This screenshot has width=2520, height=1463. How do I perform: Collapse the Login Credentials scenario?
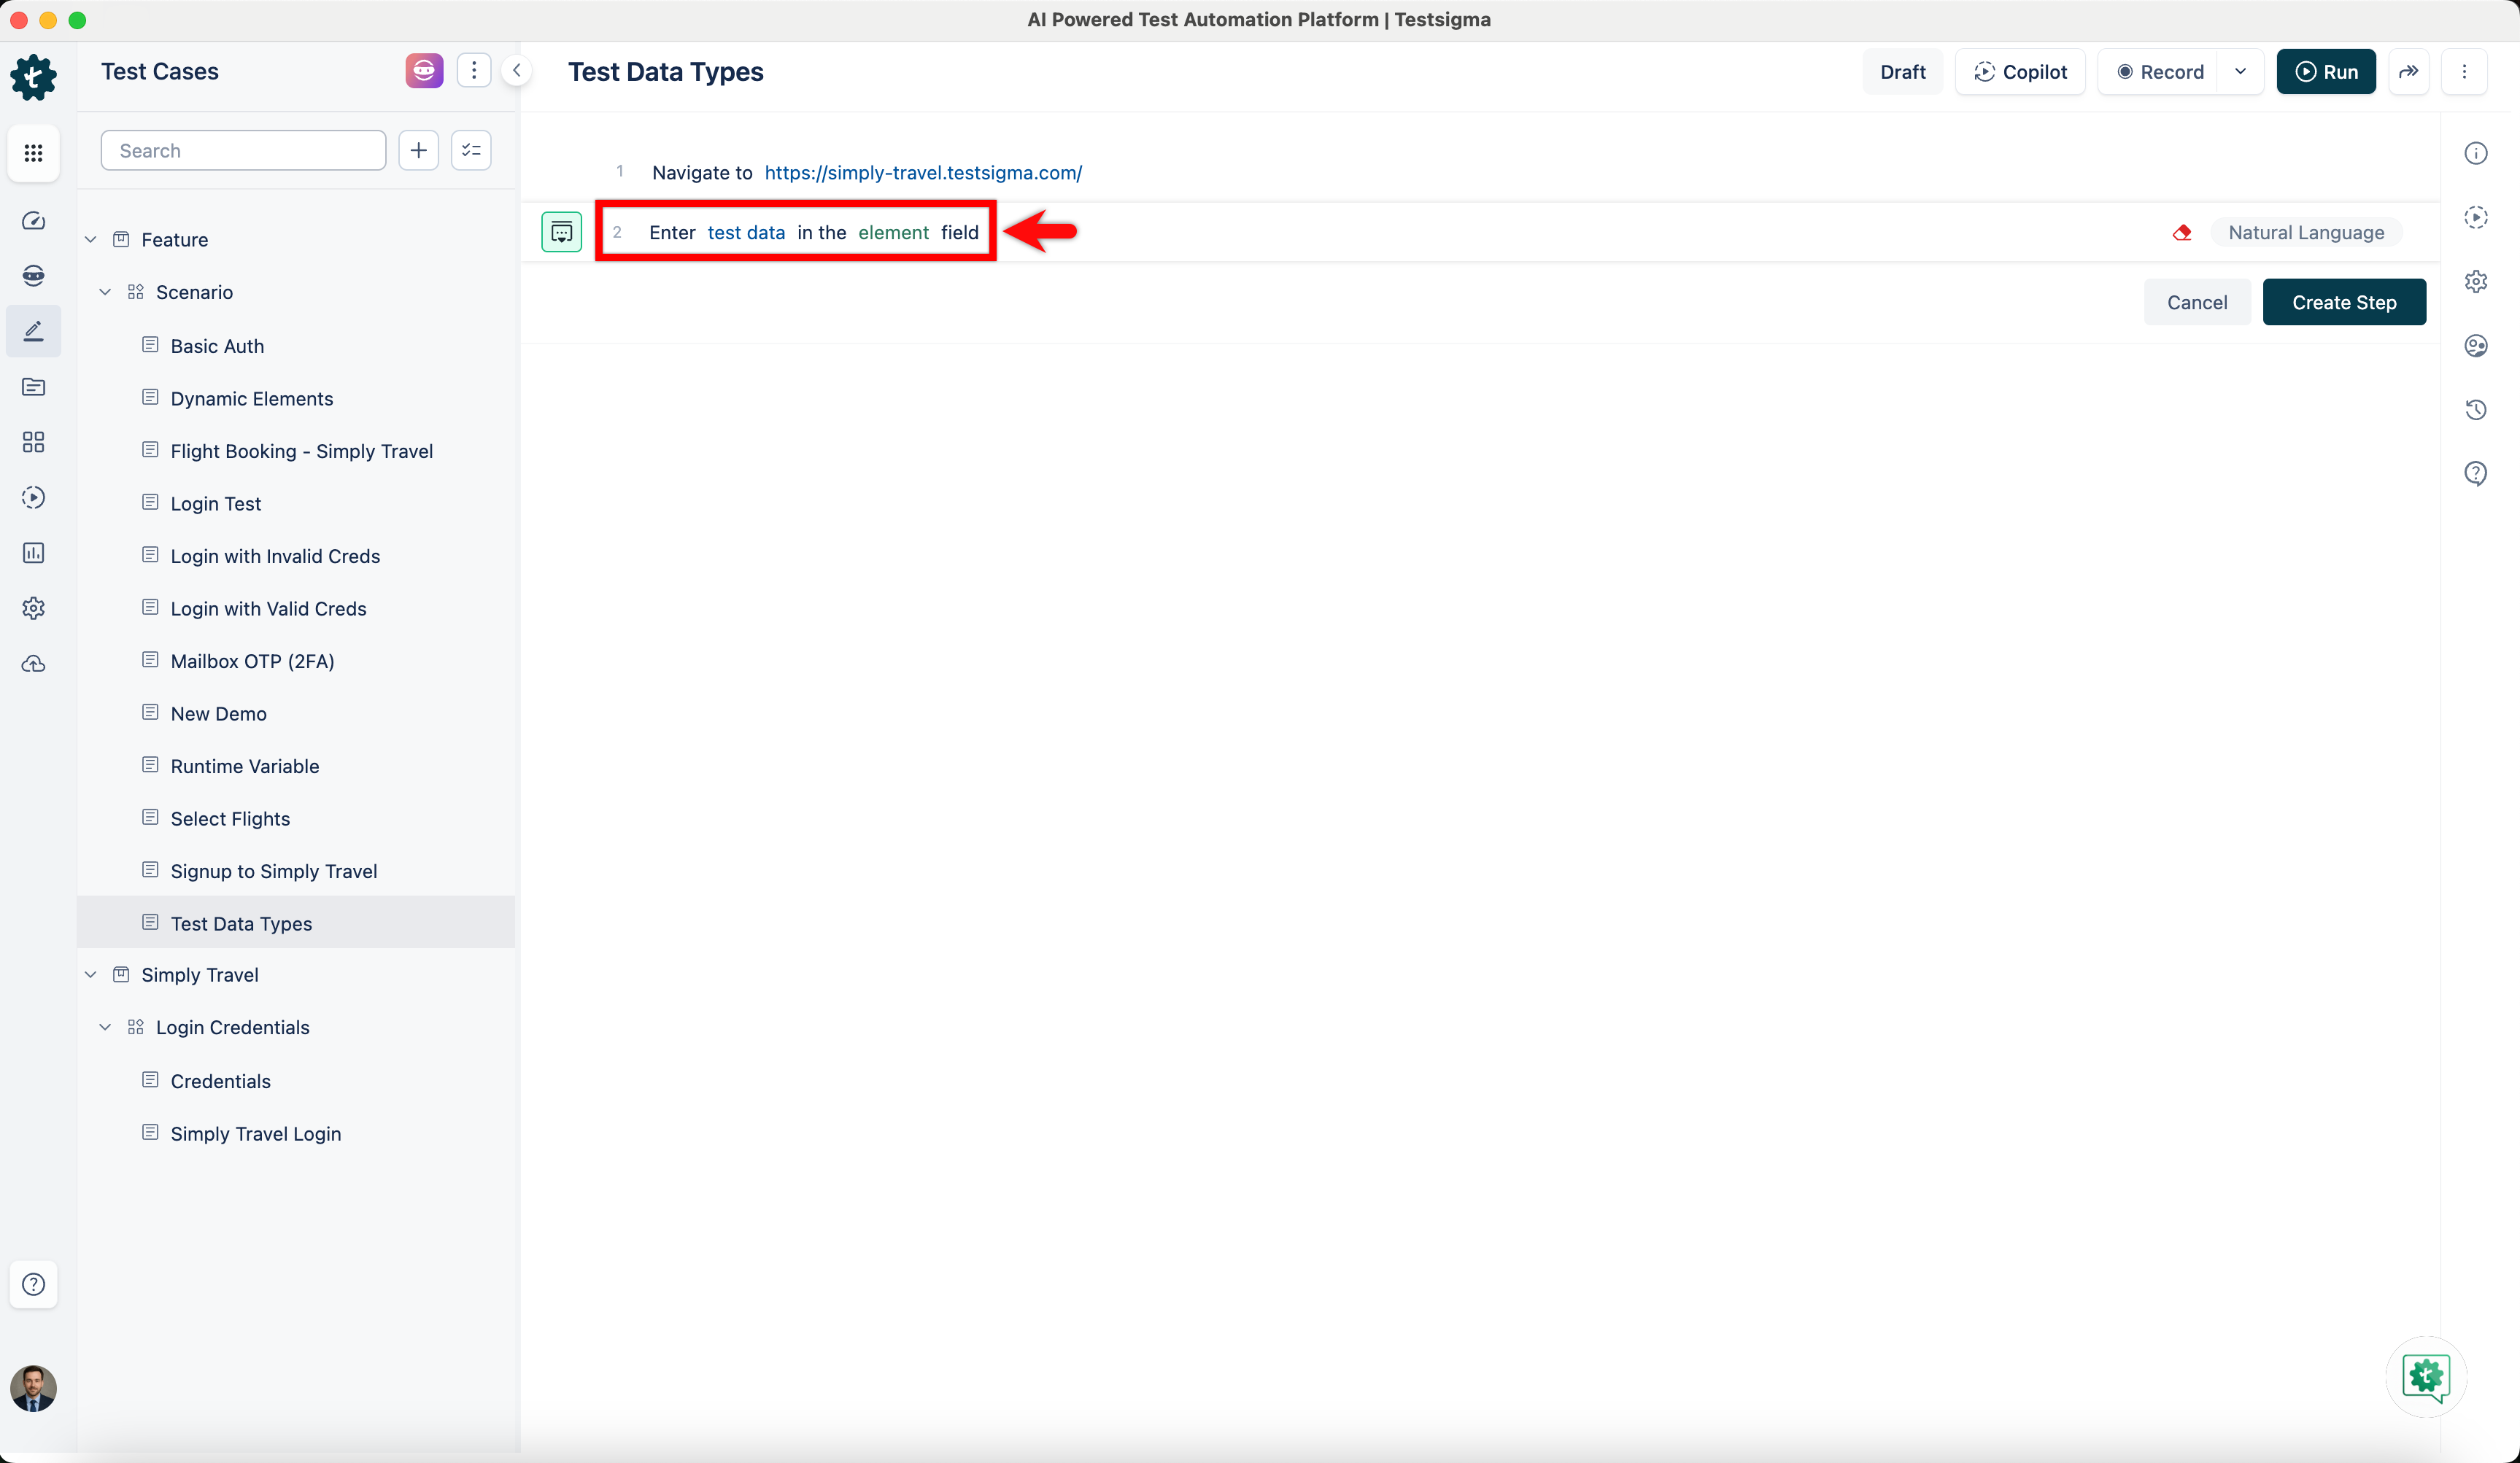point(105,1028)
